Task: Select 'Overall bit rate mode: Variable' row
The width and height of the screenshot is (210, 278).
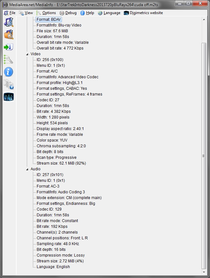Action: point(63,42)
